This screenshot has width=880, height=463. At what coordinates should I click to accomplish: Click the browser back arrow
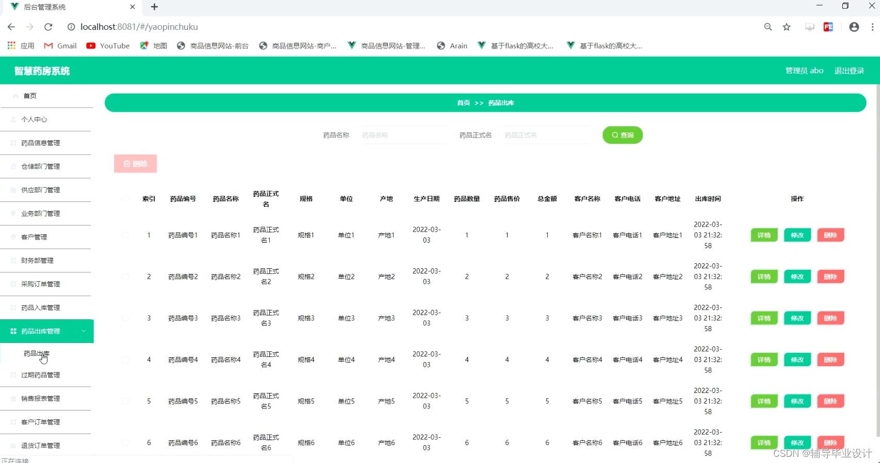[x=11, y=27]
